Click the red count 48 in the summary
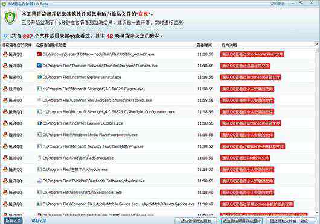This screenshot has height=224, width=320. (110, 36)
